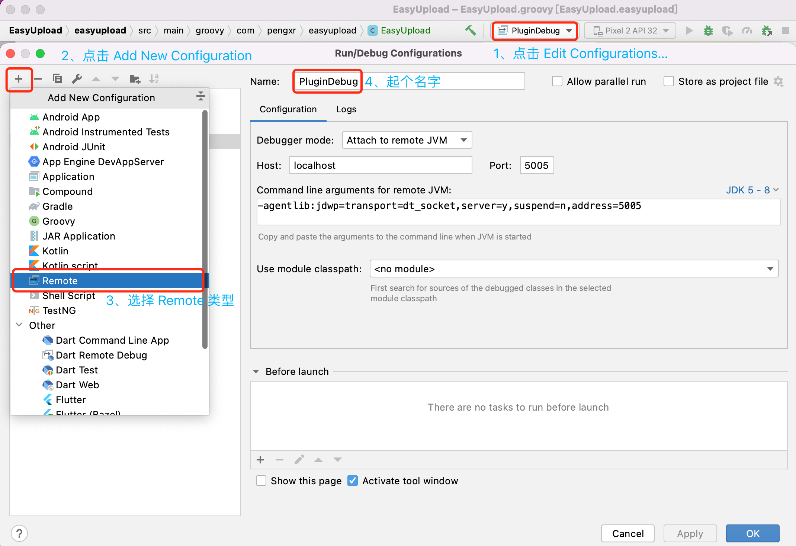The image size is (796, 546).
Task: Click the Add New Configuration plus icon
Action: [19, 79]
